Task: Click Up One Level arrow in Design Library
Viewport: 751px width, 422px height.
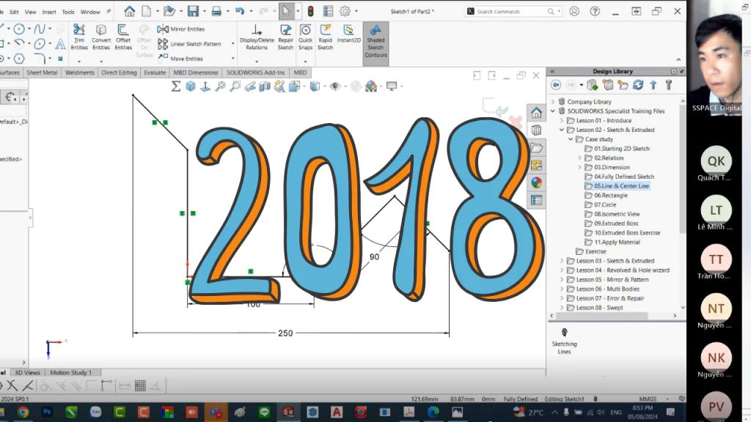Action: tap(653, 85)
